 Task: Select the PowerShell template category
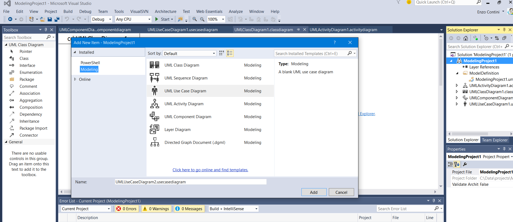tap(90, 63)
